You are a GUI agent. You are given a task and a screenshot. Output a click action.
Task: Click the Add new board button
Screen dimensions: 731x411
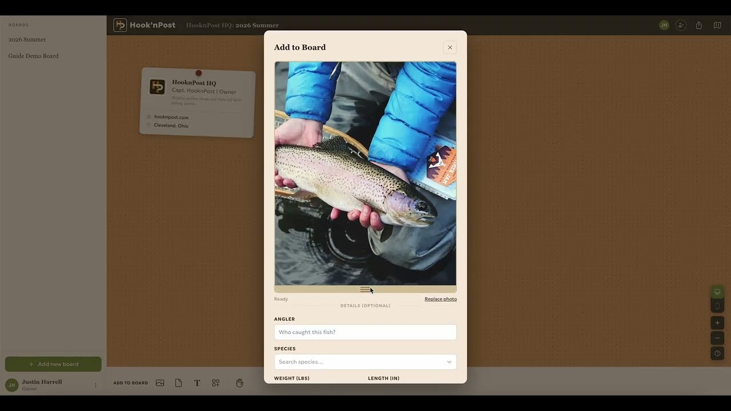pos(53,364)
